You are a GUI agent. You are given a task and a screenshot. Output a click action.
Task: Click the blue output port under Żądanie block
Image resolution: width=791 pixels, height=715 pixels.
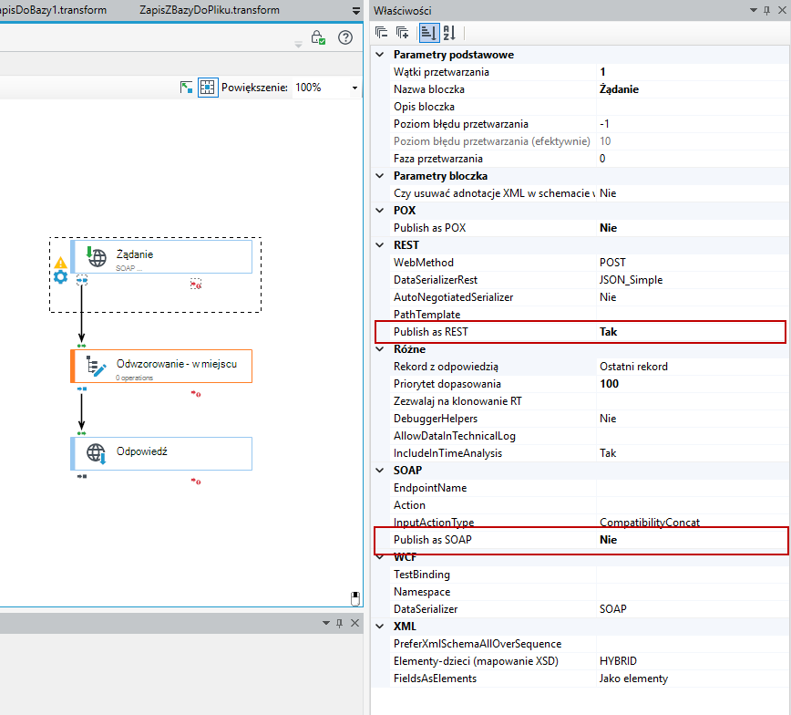(82, 280)
